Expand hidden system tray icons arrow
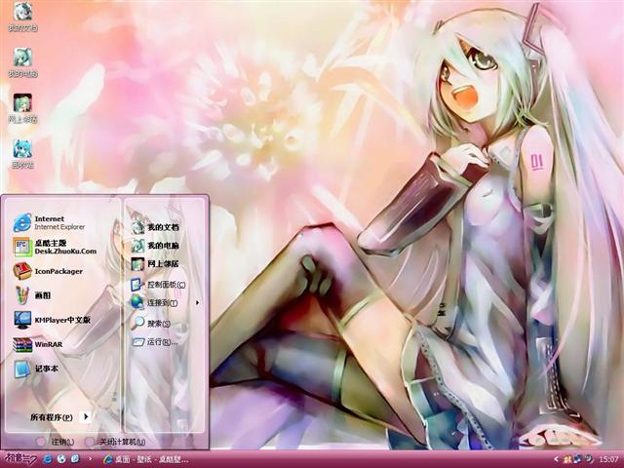Screen dimensions: 624x468 tap(556, 459)
